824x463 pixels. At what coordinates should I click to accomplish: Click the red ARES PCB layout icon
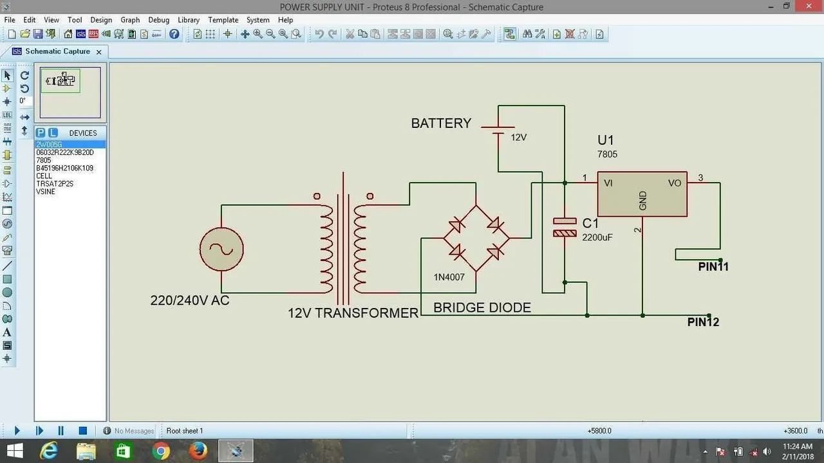tap(94, 34)
